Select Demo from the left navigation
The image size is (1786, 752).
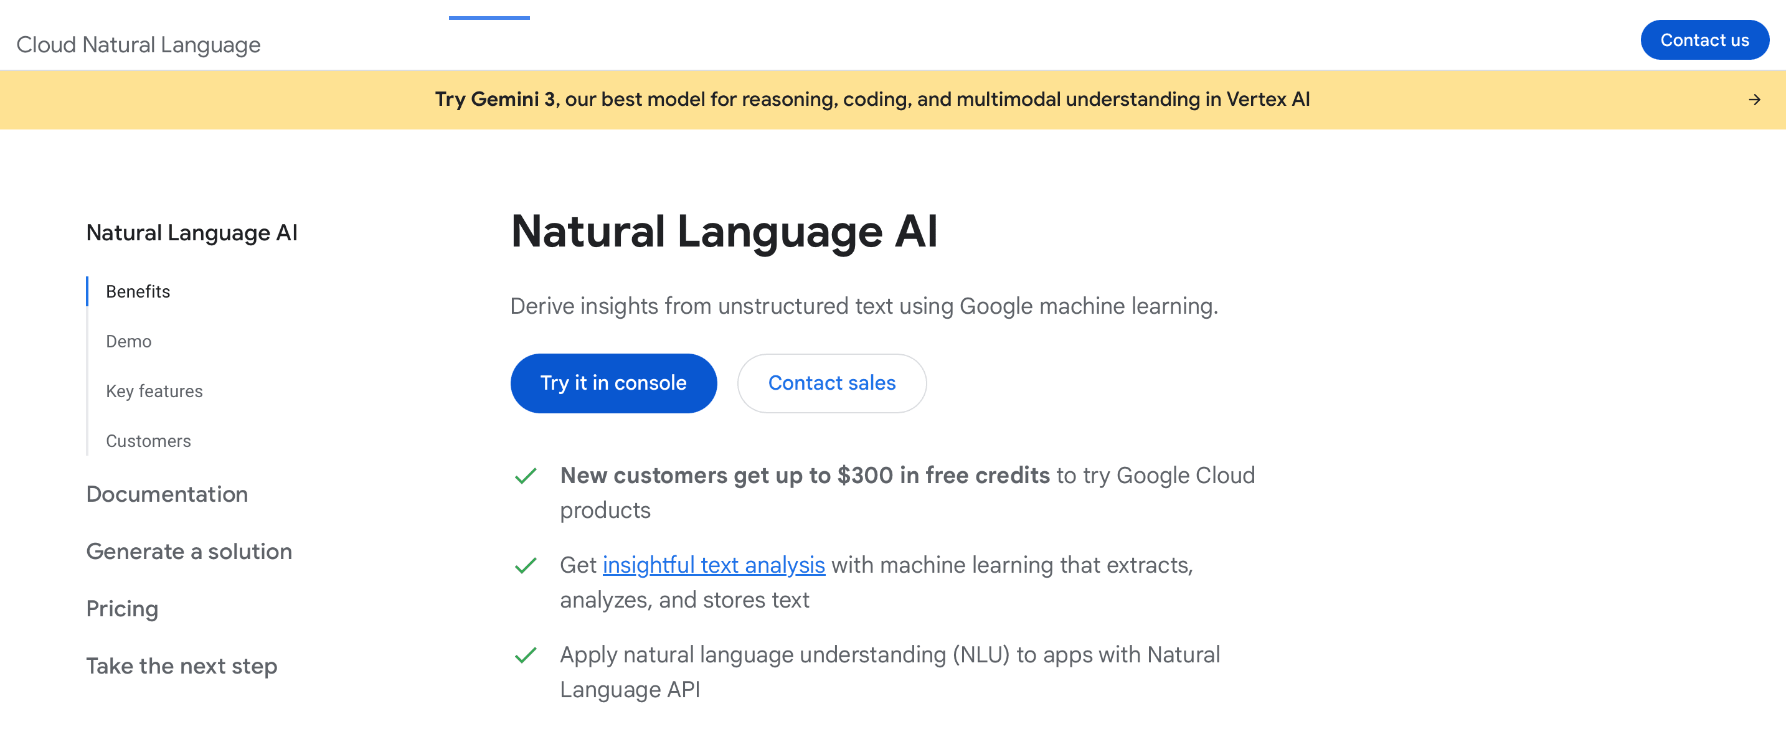point(128,341)
